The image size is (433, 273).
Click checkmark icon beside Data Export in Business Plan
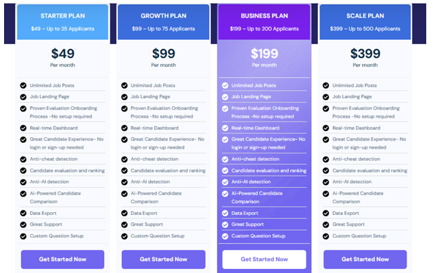click(225, 213)
